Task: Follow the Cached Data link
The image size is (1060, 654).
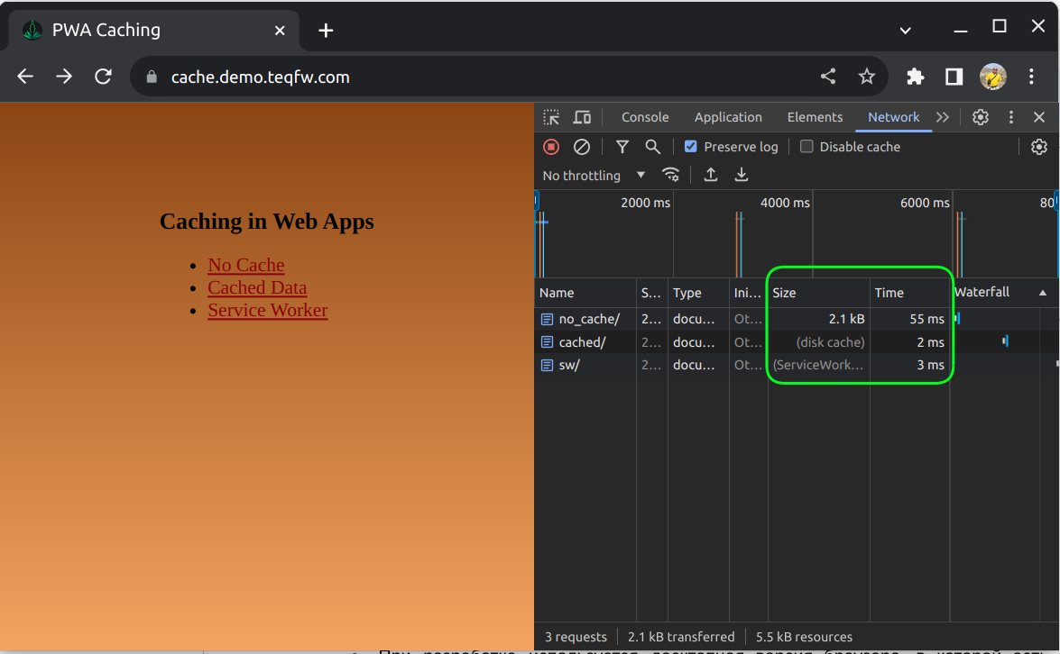Action: [x=257, y=287]
